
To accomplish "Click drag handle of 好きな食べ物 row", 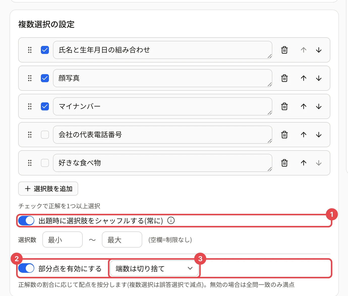I will (x=30, y=163).
